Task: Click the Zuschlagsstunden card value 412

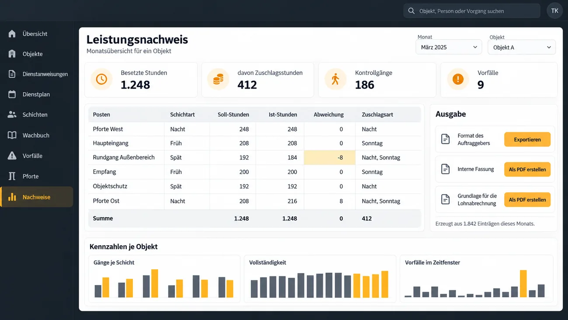Action: (x=247, y=85)
